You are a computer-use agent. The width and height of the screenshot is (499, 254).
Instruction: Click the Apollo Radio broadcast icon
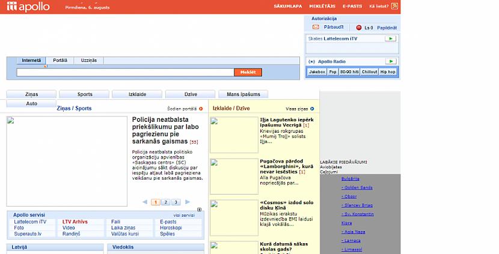point(311,62)
